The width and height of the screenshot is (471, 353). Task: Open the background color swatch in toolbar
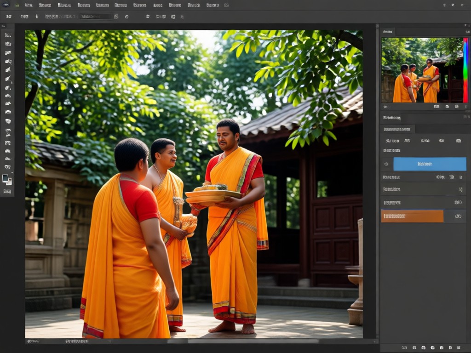pyautogui.click(x=9, y=182)
